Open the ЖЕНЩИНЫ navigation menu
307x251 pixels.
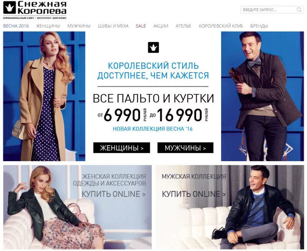[48, 26]
